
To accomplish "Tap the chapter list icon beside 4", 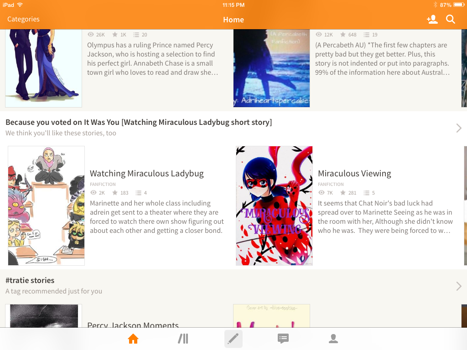I will (x=139, y=193).
